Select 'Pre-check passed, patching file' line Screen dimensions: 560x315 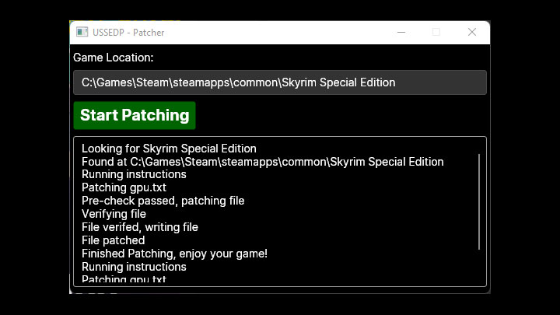click(163, 201)
